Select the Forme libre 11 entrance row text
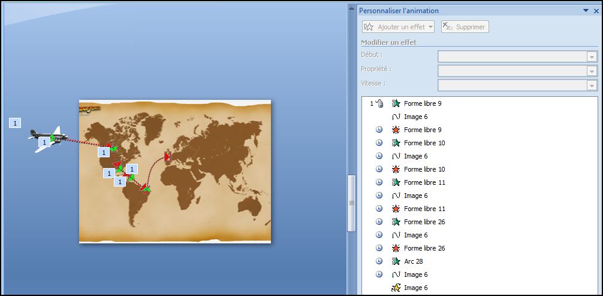This screenshot has height=296, width=603. coord(424,182)
